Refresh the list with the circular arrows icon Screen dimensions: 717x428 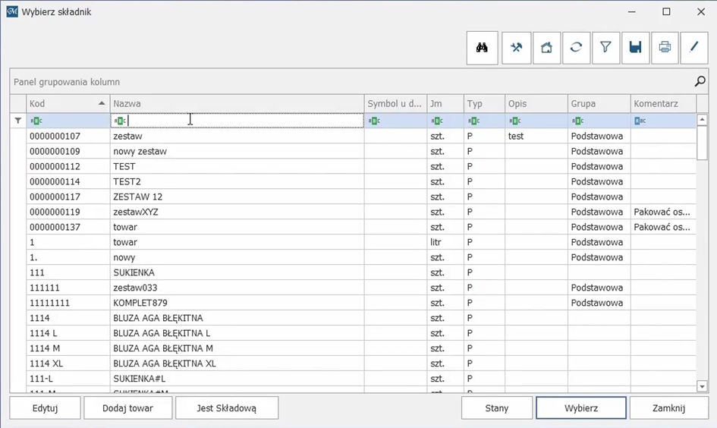(x=576, y=47)
